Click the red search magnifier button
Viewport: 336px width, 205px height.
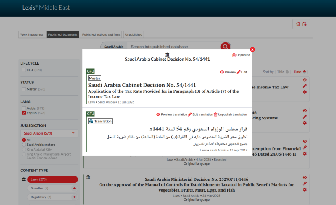[226, 47]
